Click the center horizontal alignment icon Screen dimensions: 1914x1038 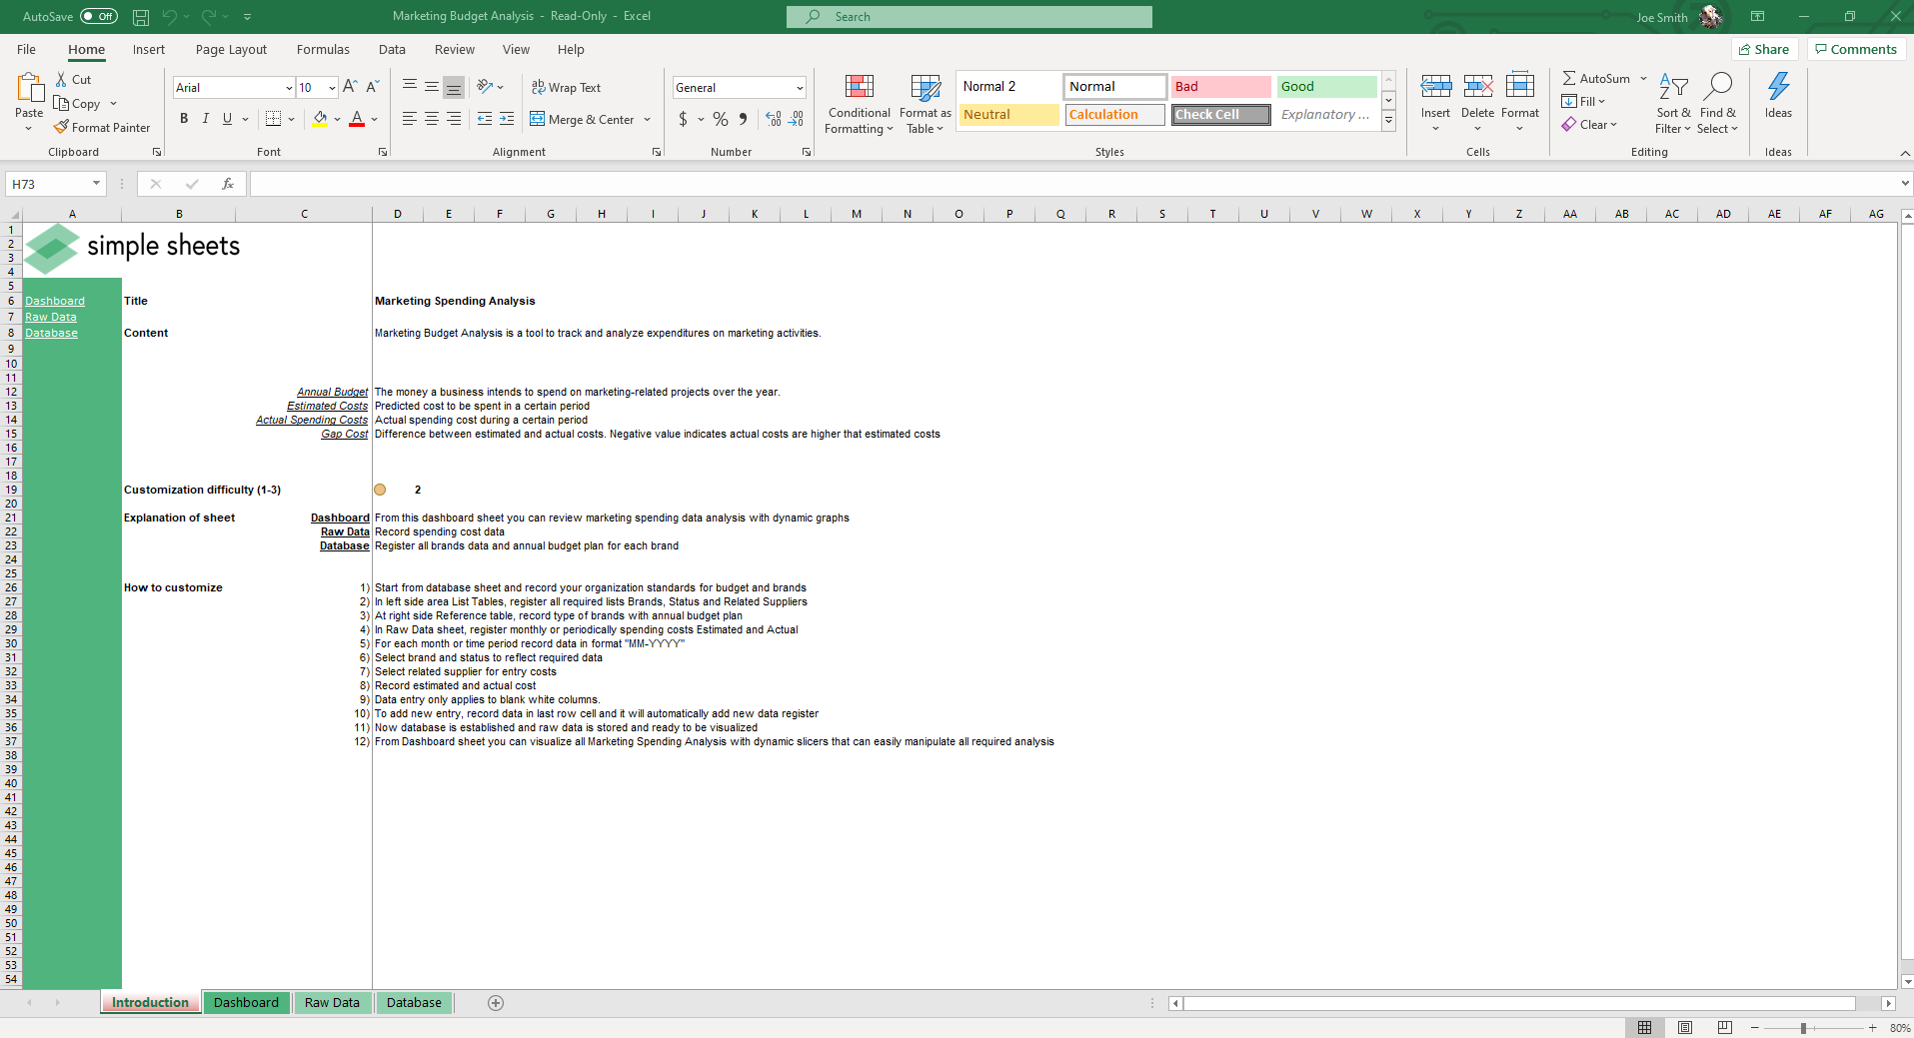[x=432, y=119]
